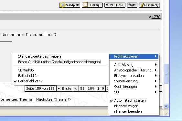Expand the Optimierungen submenu
Image resolution: width=182 pixels, height=121 pixels.
pos(134,87)
